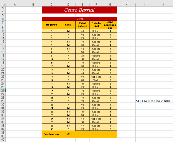Select 'Separado' cell in row 22
This screenshot has width=173, height=142.
point(96,77)
